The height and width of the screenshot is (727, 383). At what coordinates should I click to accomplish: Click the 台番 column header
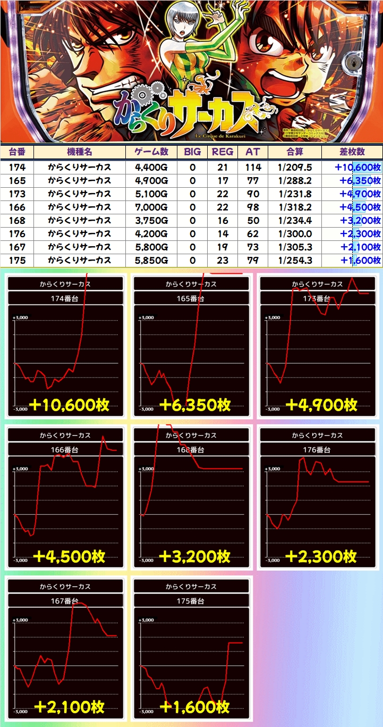(17, 152)
